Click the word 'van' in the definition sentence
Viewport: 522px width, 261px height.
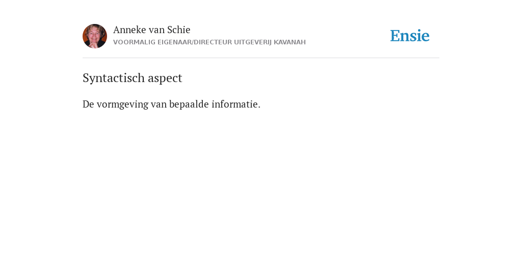tap(159, 105)
